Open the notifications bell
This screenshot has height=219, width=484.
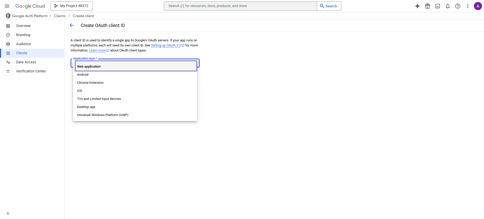448,6
